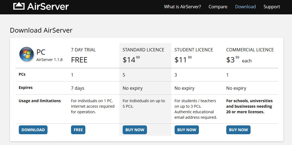This screenshot has height=145, width=292.
Task: Select the Download nav link
Action: tap(245, 7)
